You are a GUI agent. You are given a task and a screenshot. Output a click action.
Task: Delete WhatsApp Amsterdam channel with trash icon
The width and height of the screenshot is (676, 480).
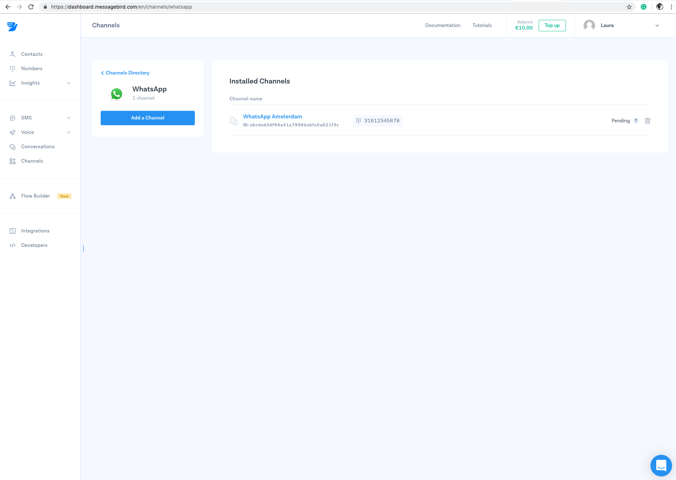(x=648, y=121)
